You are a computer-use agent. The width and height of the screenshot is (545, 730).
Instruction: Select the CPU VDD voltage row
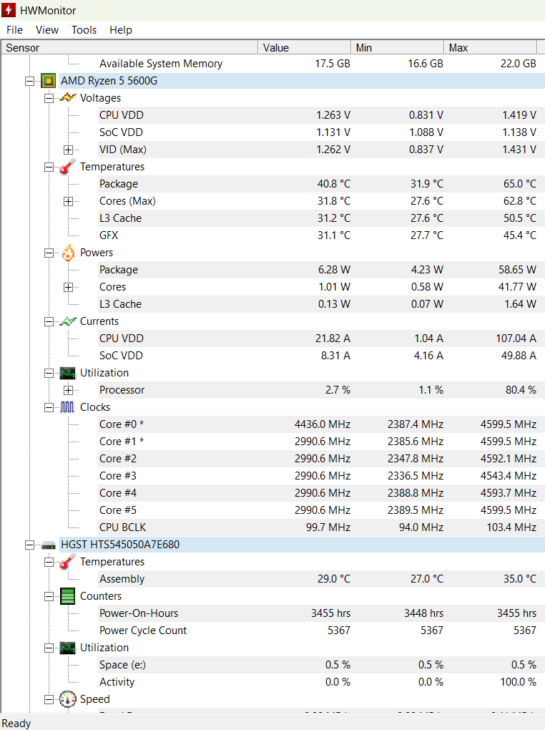pos(320,115)
